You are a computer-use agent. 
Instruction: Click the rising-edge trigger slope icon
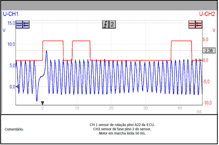[x=106, y=24]
